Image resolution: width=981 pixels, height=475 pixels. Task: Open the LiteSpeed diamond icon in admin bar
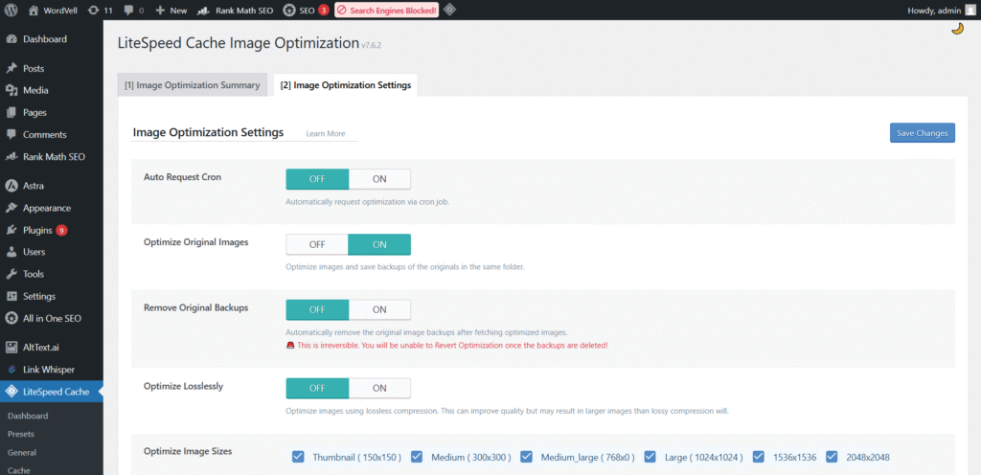pos(450,10)
